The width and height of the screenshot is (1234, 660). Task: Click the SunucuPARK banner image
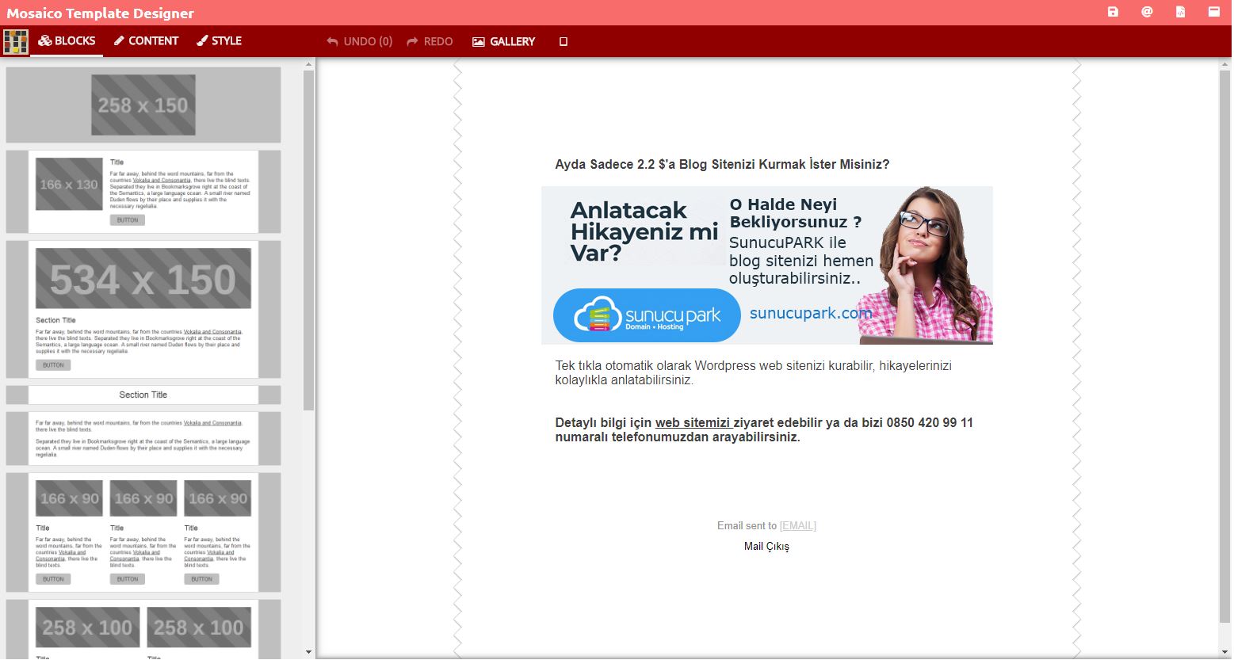coord(766,265)
